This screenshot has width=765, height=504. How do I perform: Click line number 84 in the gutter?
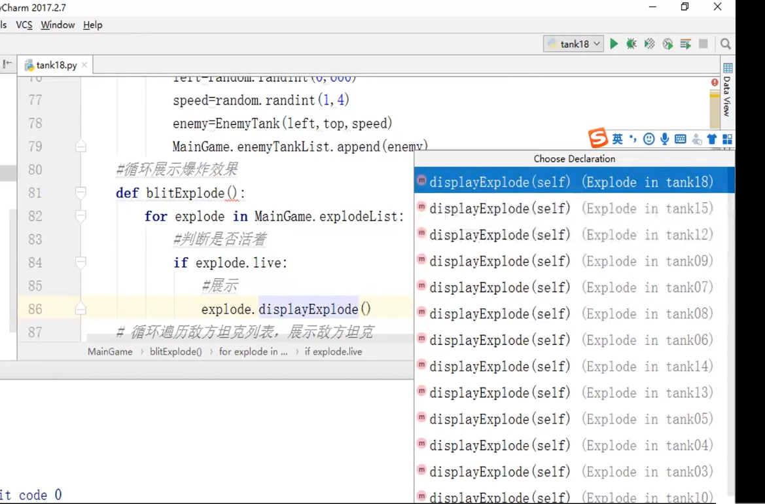[x=35, y=263]
